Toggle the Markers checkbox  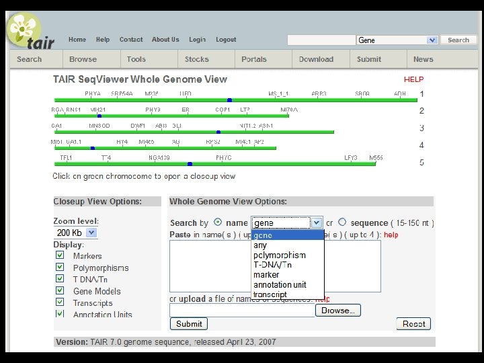(x=60, y=255)
